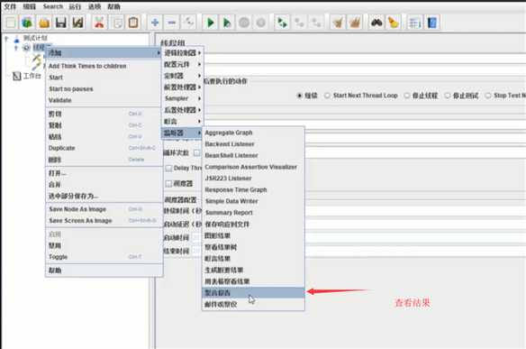The image size is (526, 349).
Task: Open the Search menu in menu bar
Action: point(52,6)
